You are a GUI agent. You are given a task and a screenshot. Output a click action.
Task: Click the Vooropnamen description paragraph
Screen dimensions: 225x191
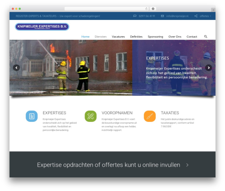119,125
